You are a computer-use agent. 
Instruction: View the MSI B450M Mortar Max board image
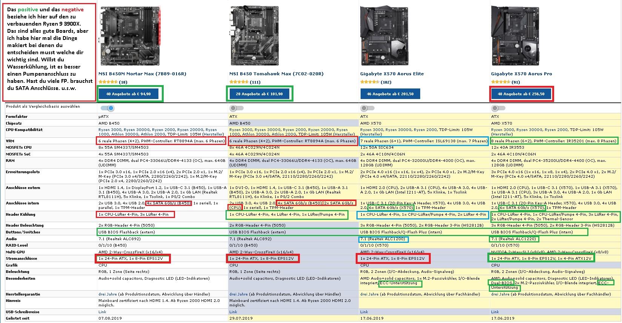(130, 36)
